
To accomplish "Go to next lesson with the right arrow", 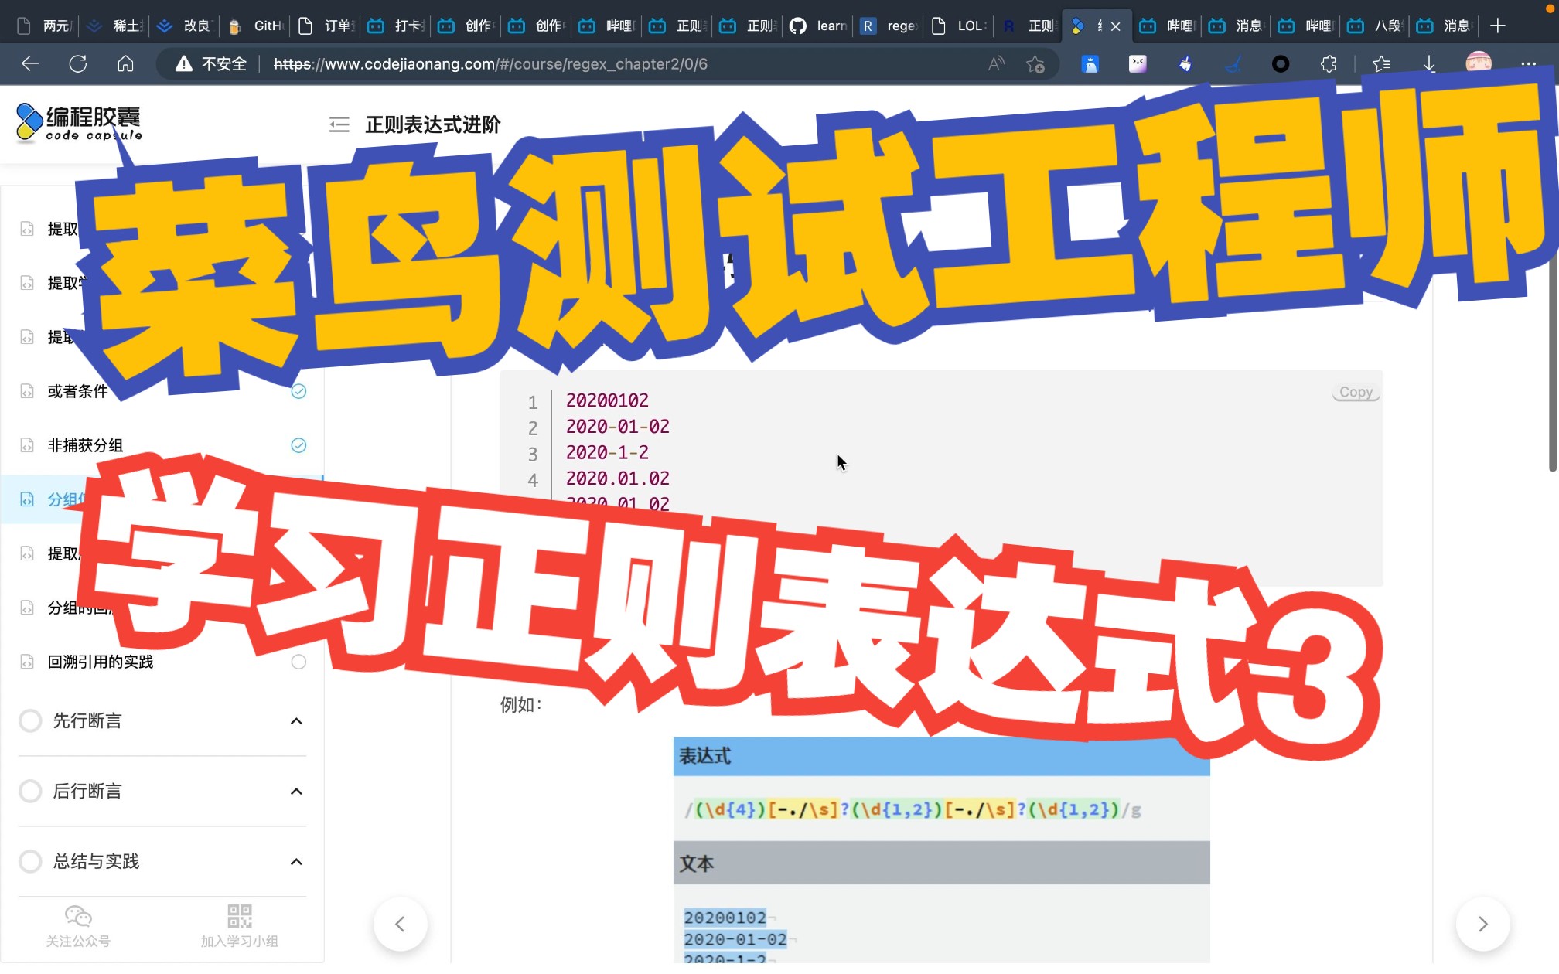I will click(x=1482, y=924).
